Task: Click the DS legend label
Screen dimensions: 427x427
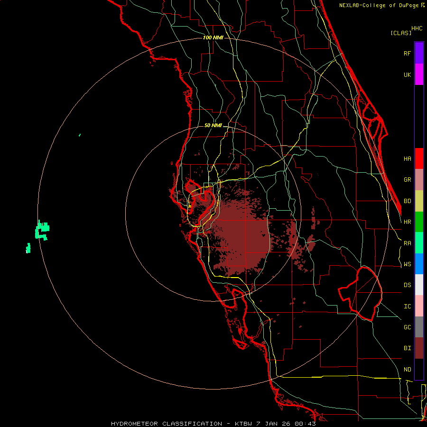Action: pyautogui.click(x=407, y=285)
